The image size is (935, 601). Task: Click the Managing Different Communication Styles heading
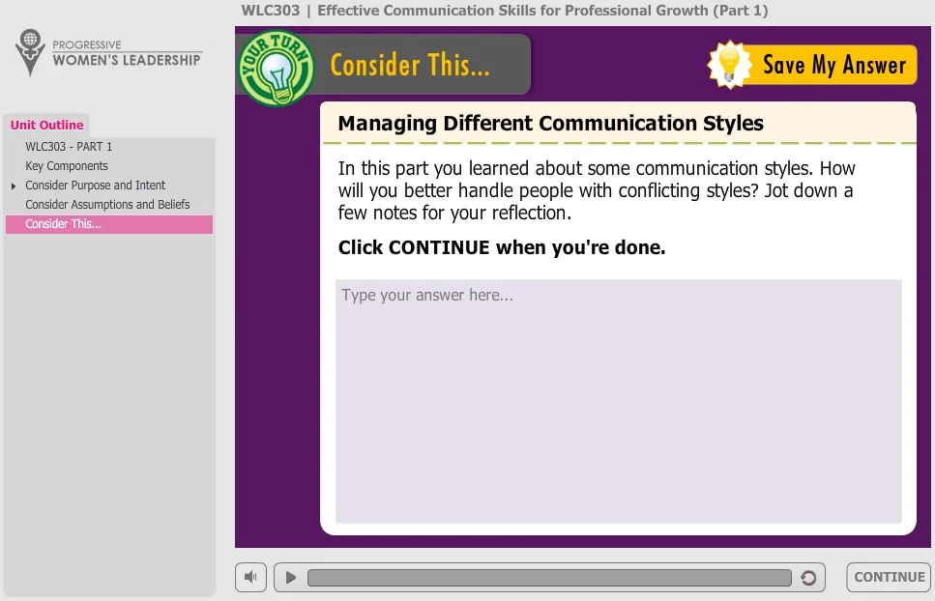point(550,124)
